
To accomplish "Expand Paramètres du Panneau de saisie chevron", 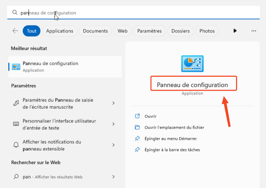I will [114, 103].
